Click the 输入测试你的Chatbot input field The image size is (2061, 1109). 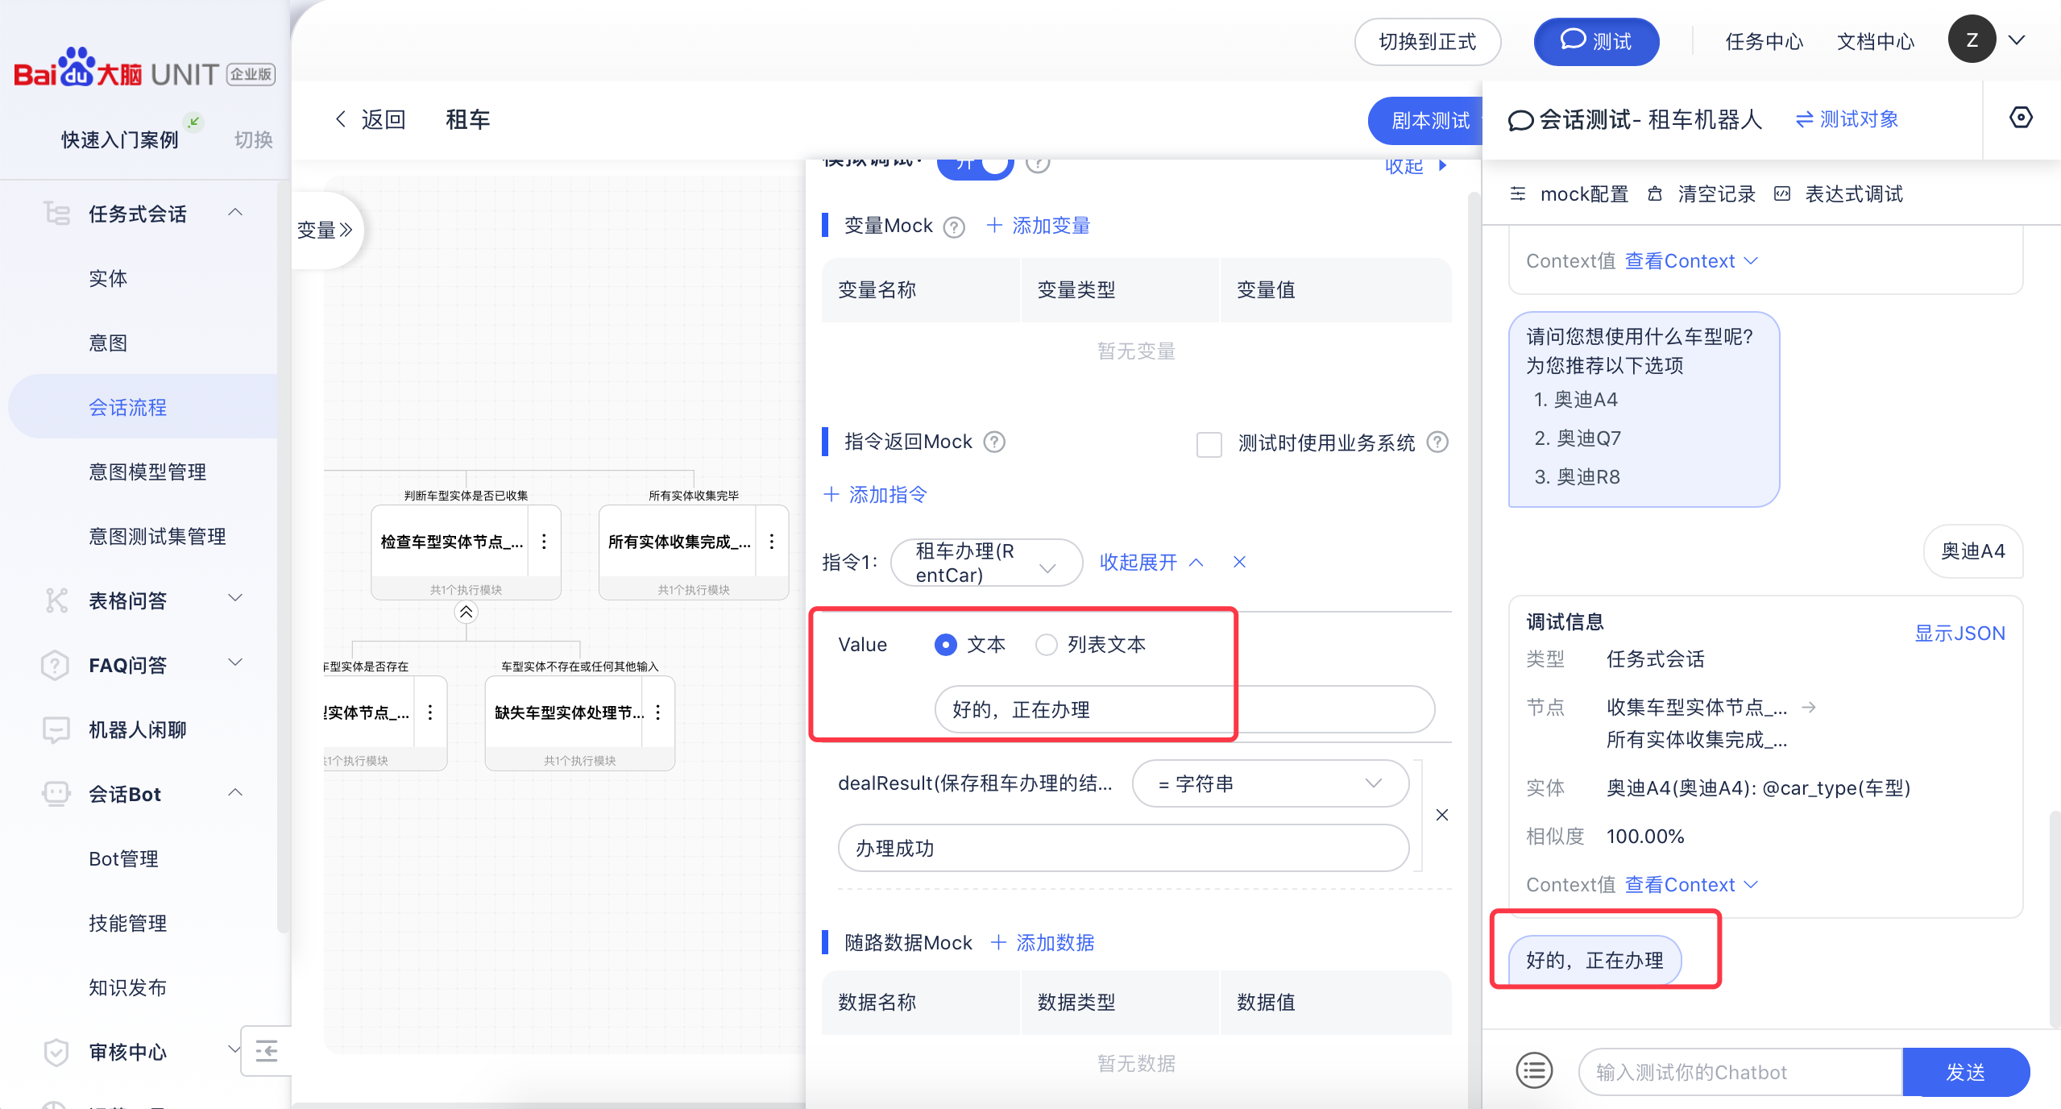pos(1740,1072)
